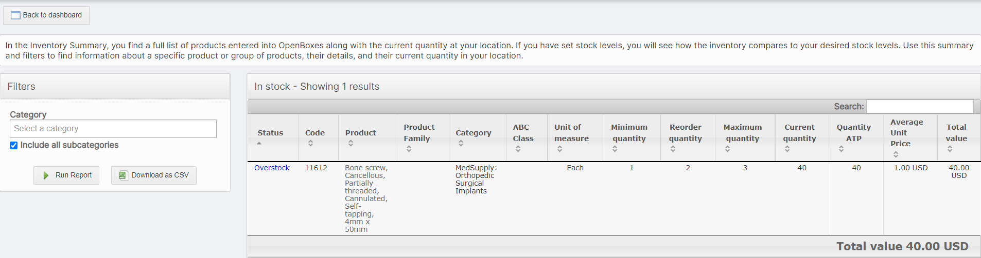Click sort arrows under Code column
The height and width of the screenshot is (258, 981).
[x=310, y=144]
